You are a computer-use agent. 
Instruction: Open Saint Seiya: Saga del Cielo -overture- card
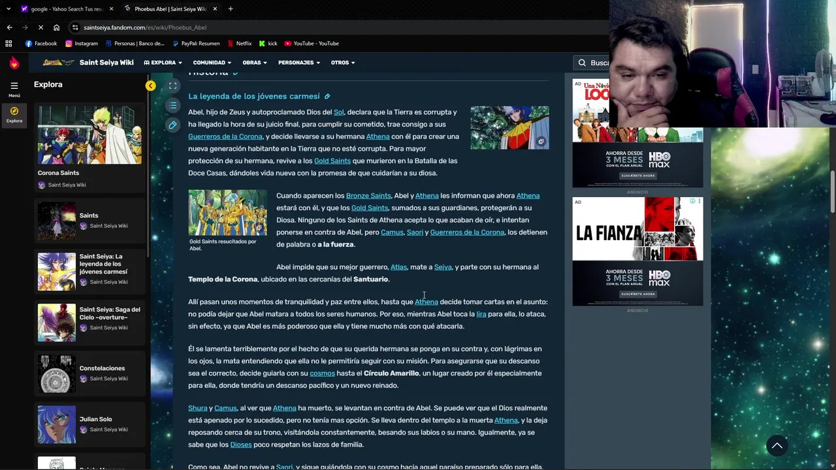click(x=89, y=322)
